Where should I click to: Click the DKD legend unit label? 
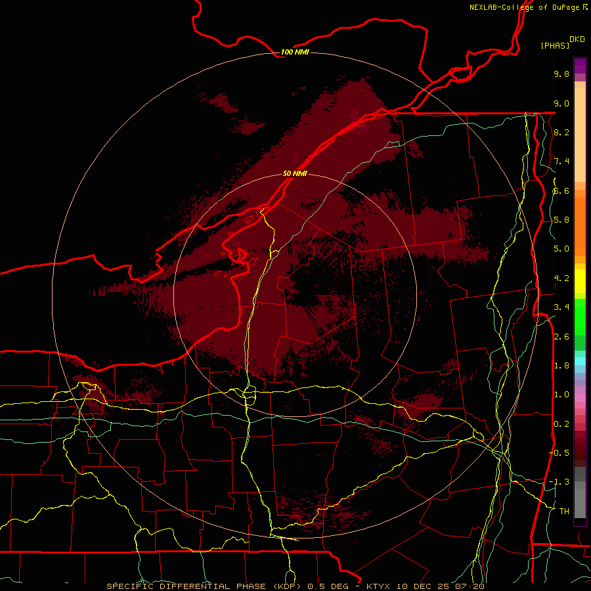click(x=577, y=39)
